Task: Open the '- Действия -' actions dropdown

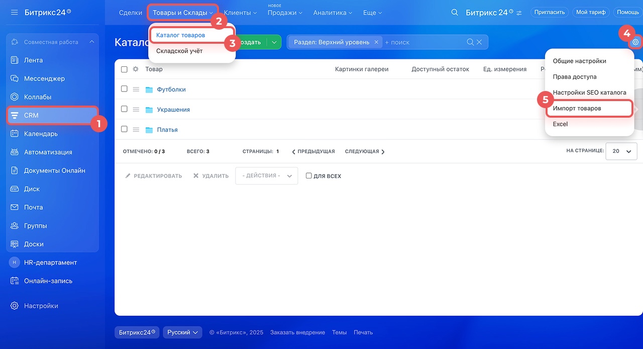Action: 267,176
